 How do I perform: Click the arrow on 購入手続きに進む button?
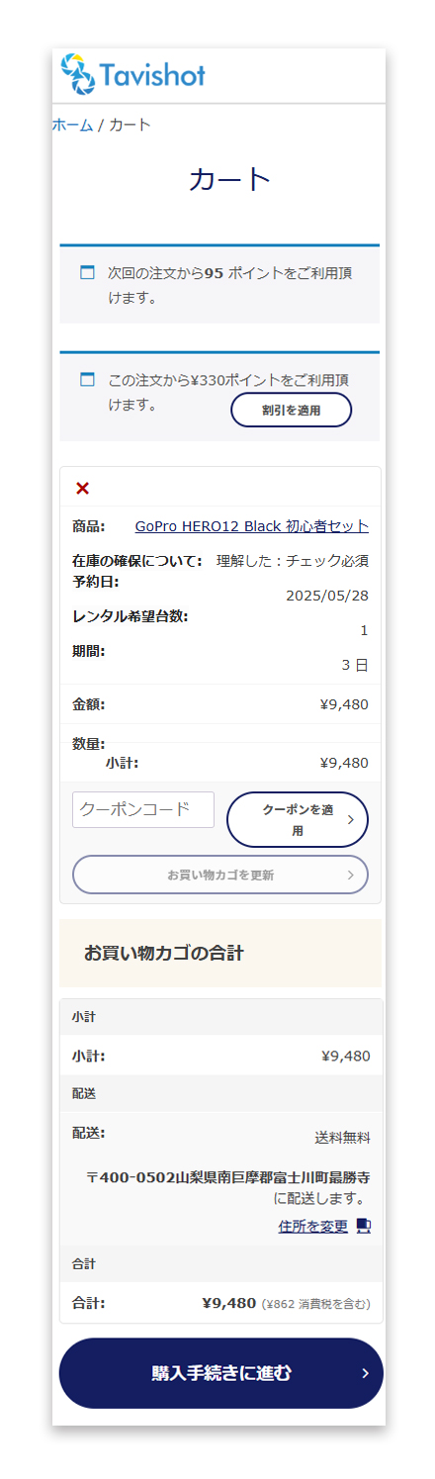pyautogui.click(x=365, y=1373)
